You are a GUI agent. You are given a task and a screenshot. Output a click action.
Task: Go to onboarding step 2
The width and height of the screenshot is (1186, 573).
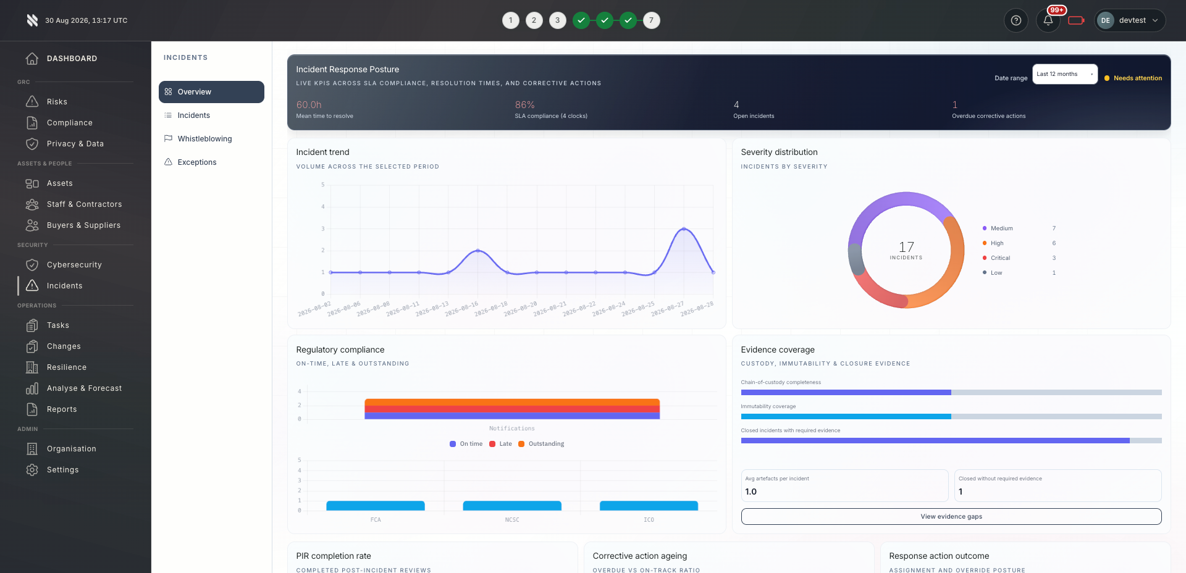pos(534,20)
